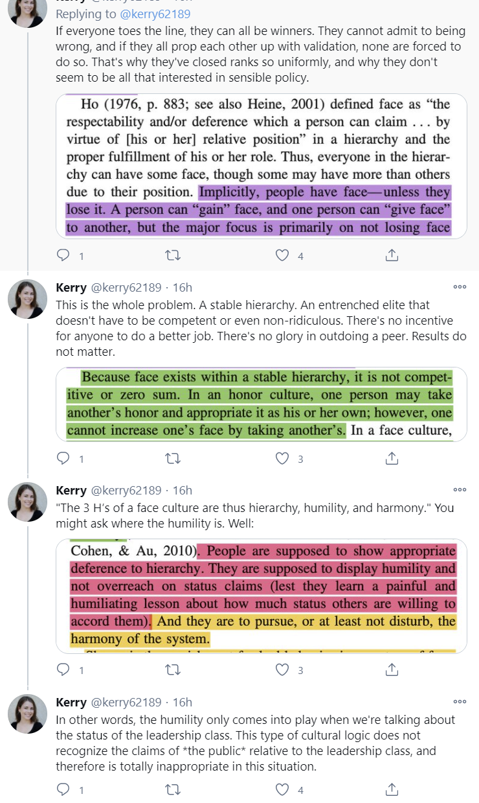
Task: Open more options on "In other words" tweet
Action: (460, 702)
